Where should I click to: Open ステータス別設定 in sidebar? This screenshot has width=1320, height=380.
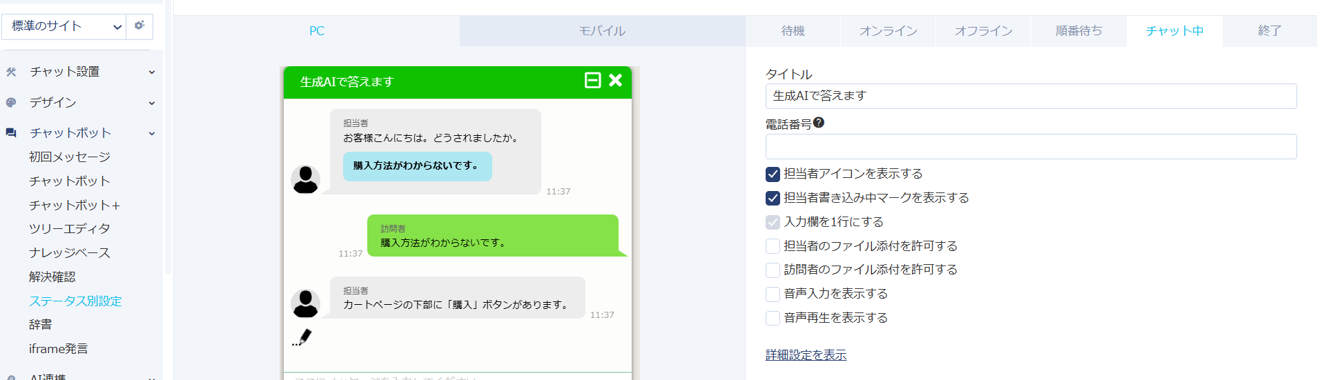pos(75,301)
